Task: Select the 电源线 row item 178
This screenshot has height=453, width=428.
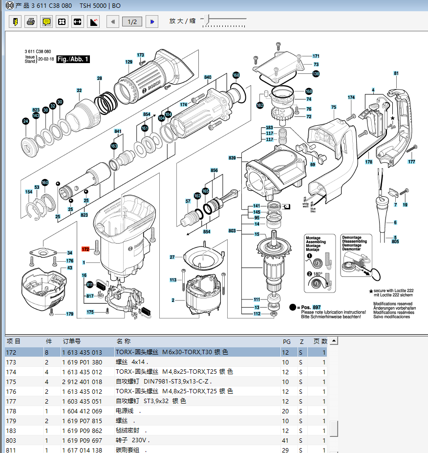Action: click(166, 411)
